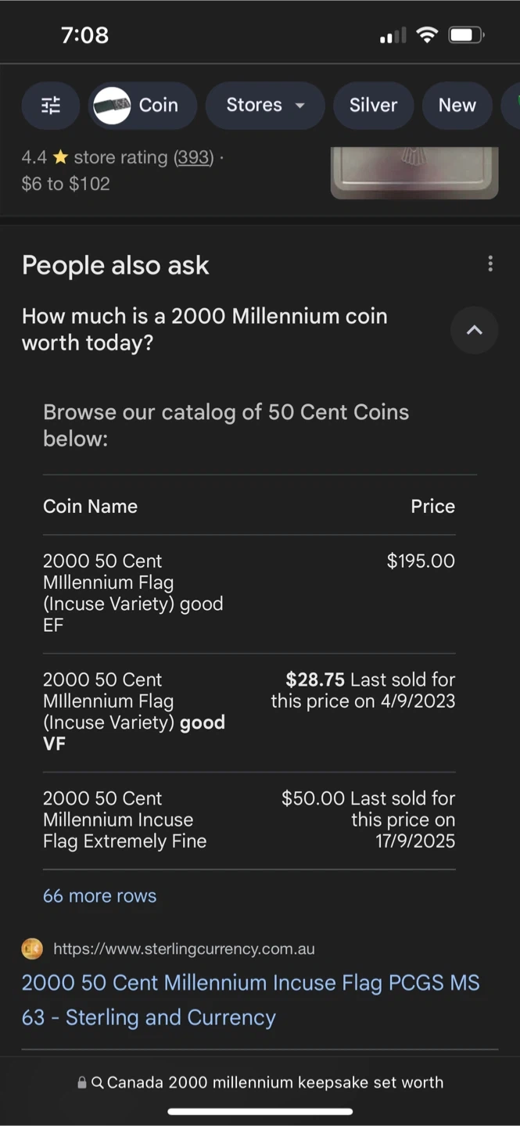
Task: Select the Silver filter chip
Action: (x=373, y=106)
